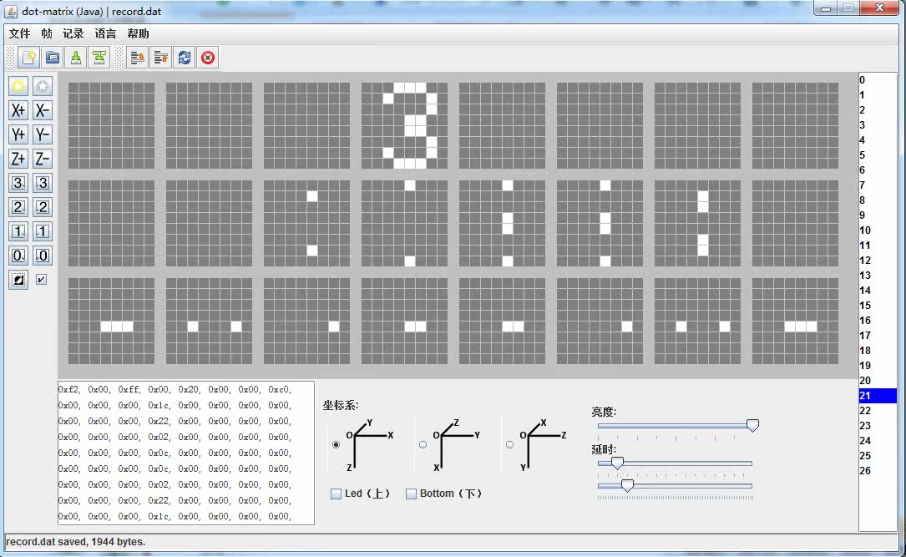Click the left '1' rotate button
Viewport: 906px width, 557px height.
[x=18, y=231]
